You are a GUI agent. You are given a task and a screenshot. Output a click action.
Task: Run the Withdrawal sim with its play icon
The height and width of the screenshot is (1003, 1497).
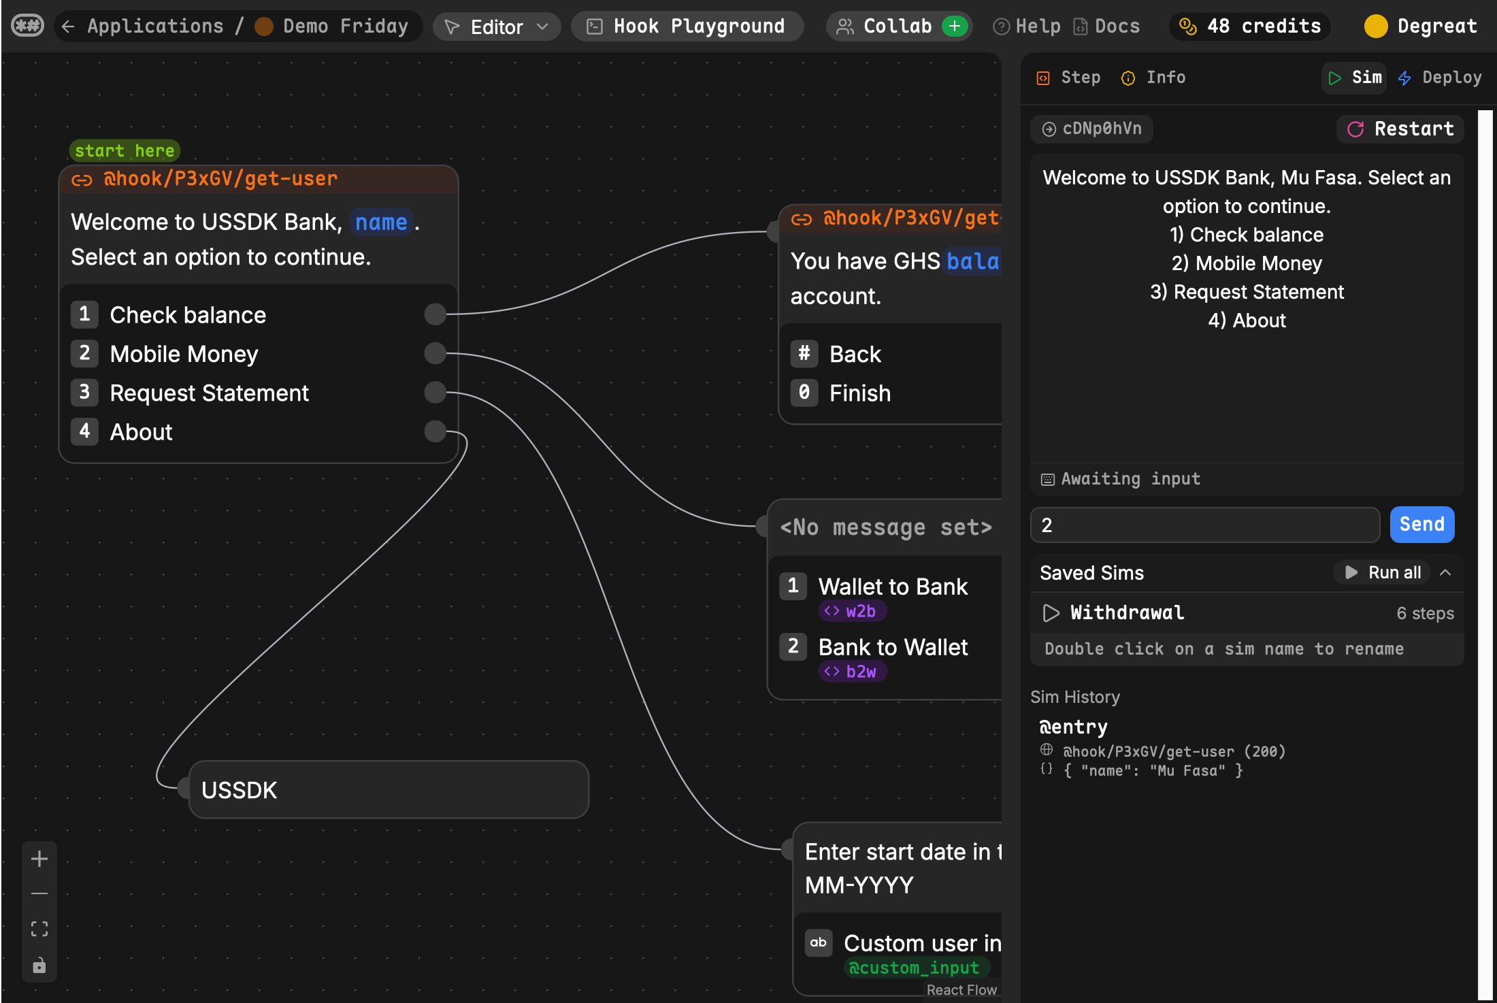pos(1051,612)
